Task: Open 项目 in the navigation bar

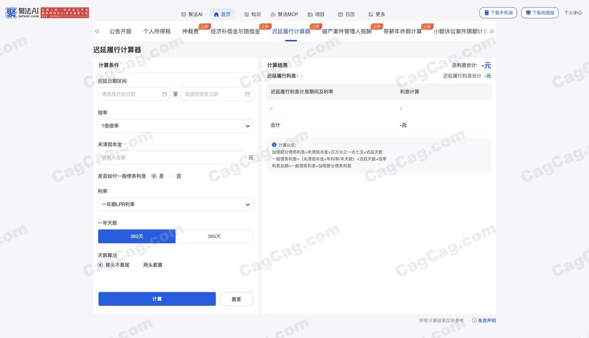Action: pos(316,14)
